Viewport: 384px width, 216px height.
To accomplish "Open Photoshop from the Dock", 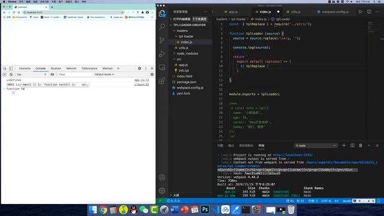I will click(205, 209).
